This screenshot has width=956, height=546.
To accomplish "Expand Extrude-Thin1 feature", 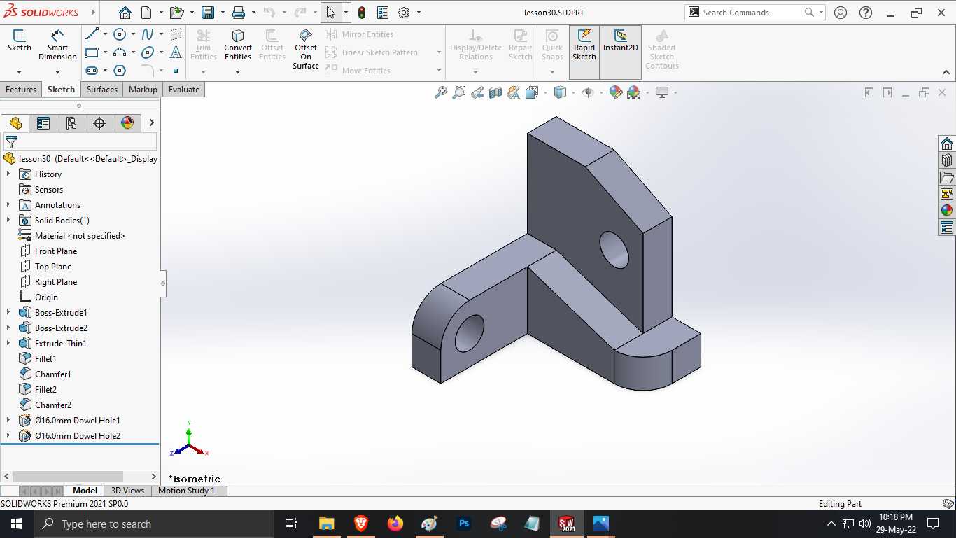I will tap(8, 344).
